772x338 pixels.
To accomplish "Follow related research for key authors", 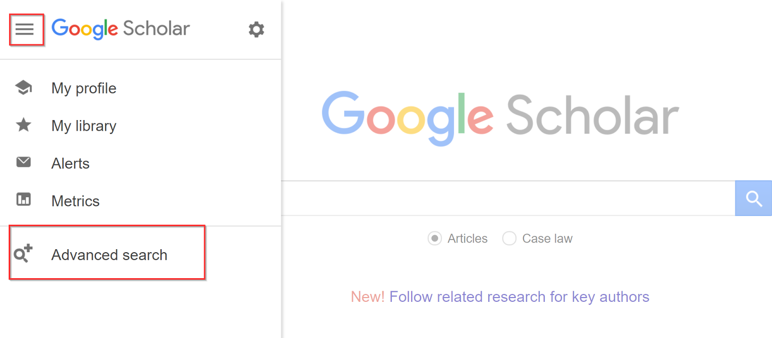I will click(499, 297).
